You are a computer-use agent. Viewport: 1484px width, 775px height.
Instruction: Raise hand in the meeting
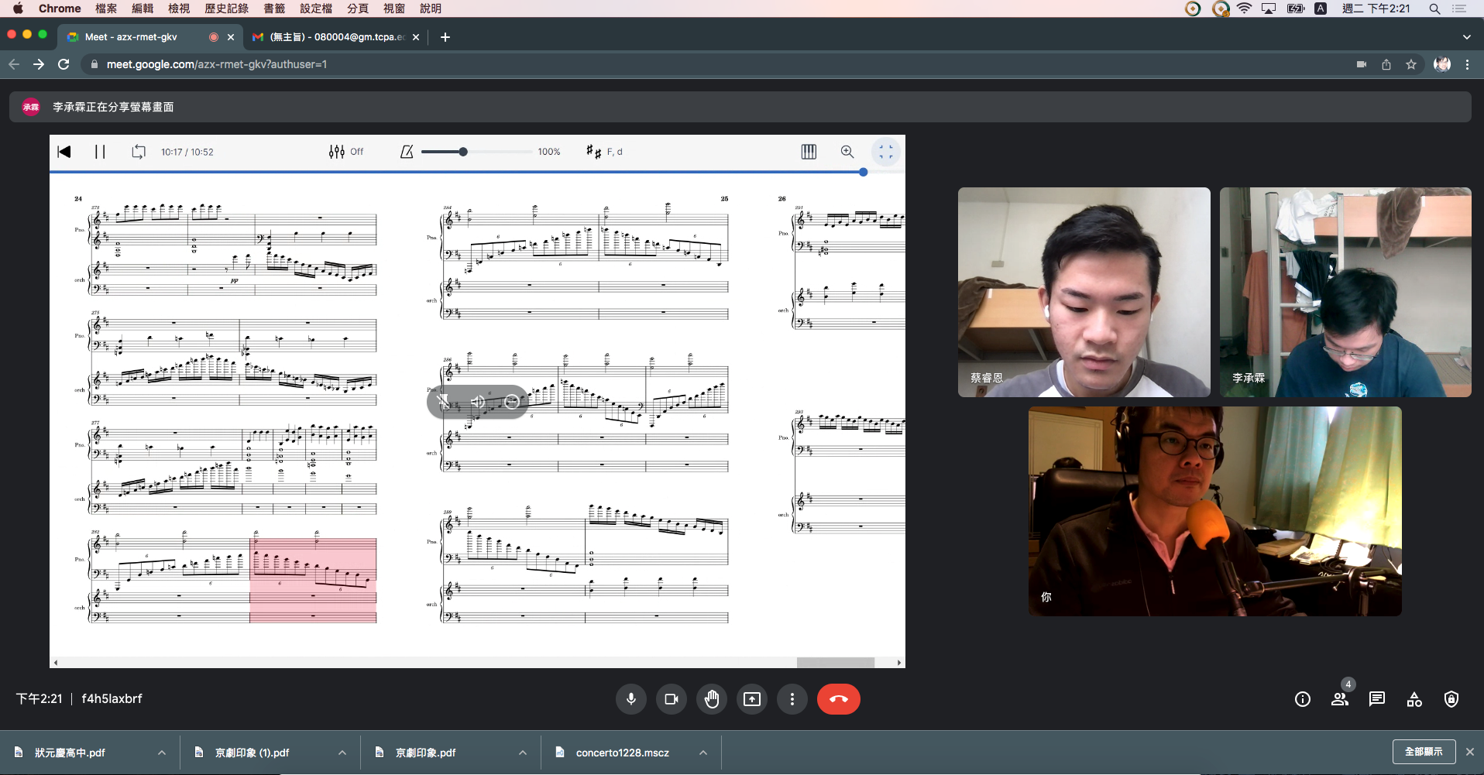[x=712, y=699]
